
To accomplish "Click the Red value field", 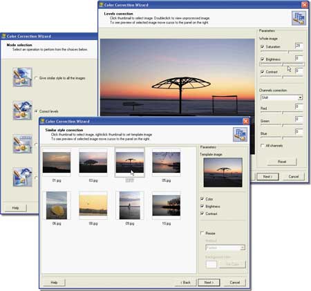I will click(299, 106).
